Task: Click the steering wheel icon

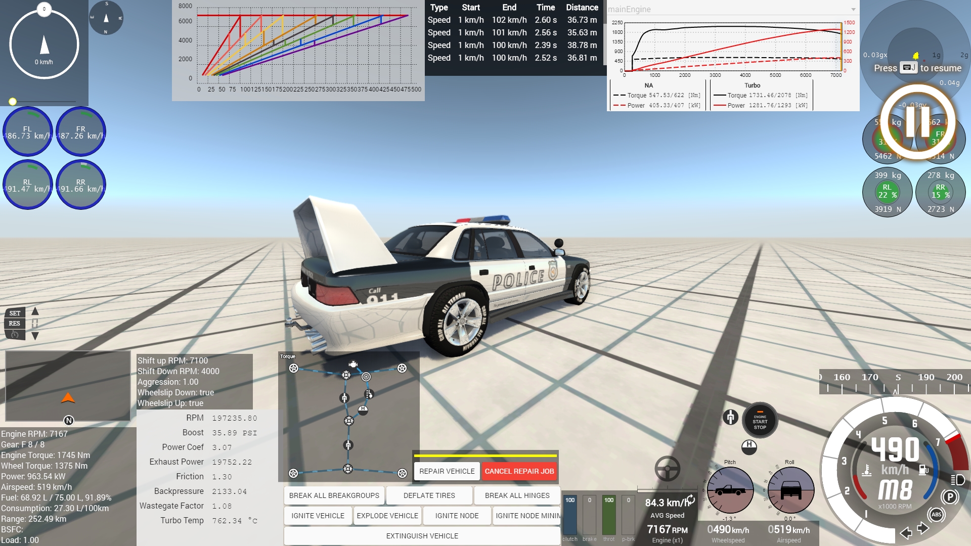Action: coord(667,468)
